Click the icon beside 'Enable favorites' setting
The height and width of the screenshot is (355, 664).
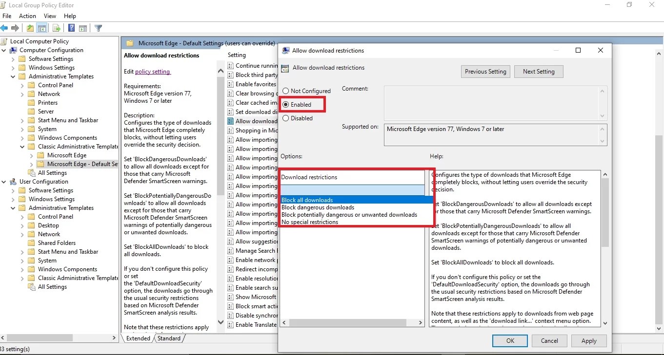point(231,84)
